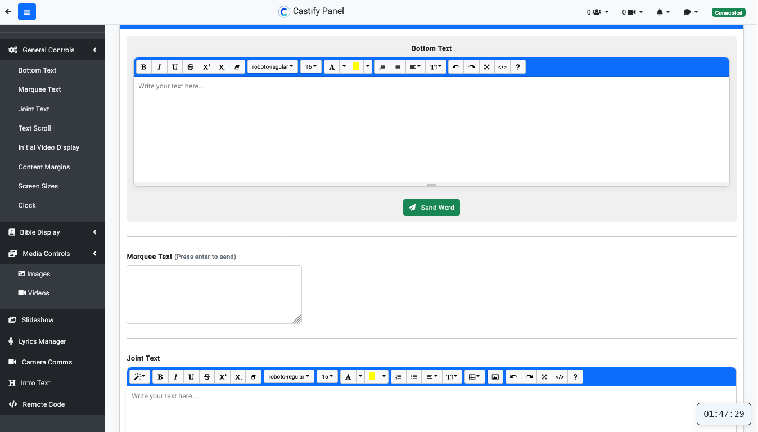Clear formatting with eraser in Bottom Text editor

coord(237,67)
